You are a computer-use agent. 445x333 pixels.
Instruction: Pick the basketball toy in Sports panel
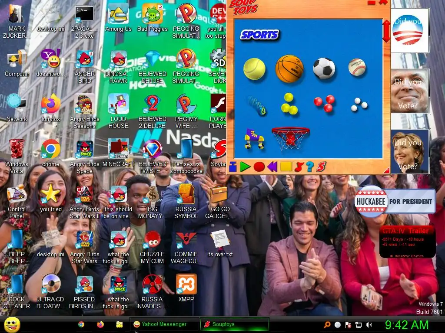[289, 69]
